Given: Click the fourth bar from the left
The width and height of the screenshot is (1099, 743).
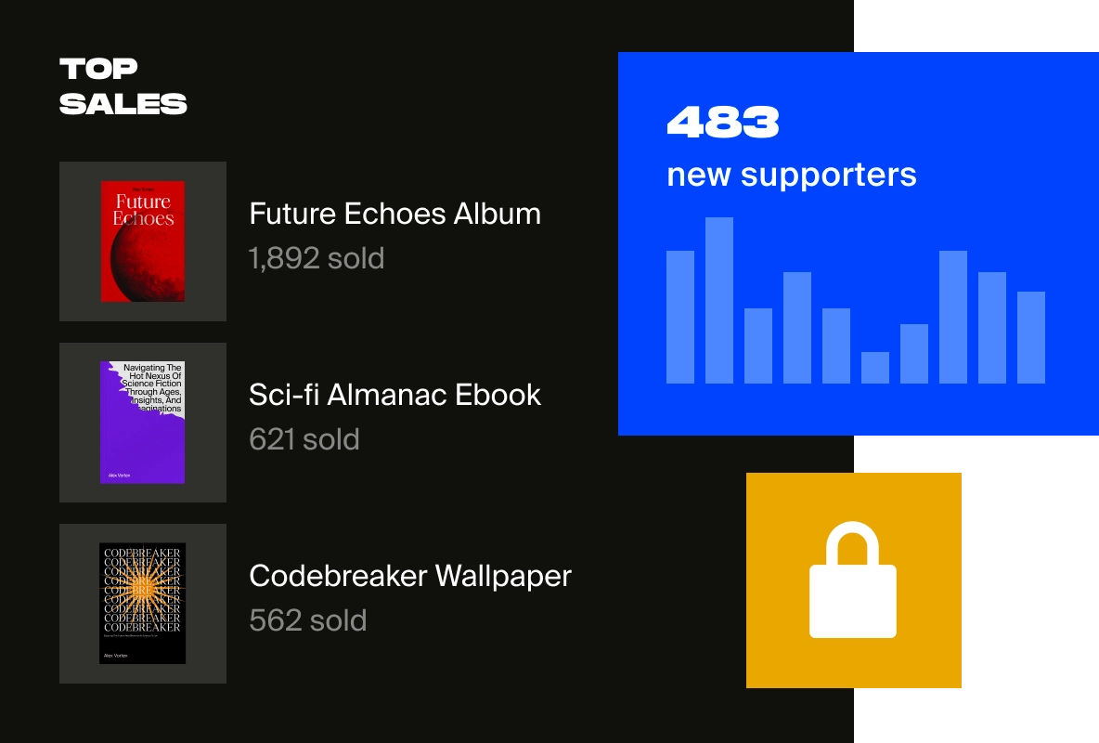Looking at the screenshot, I should [x=797, y=327].
